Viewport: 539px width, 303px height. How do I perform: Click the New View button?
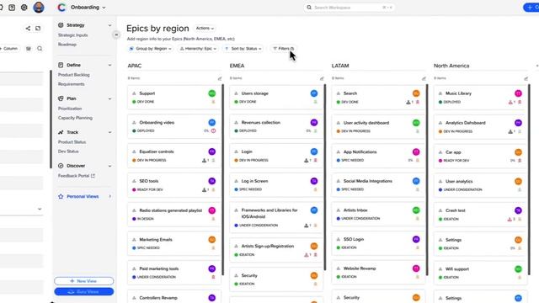coord(84,281)
